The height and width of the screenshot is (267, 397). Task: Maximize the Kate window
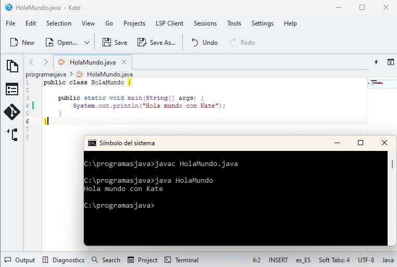point(362,8)
